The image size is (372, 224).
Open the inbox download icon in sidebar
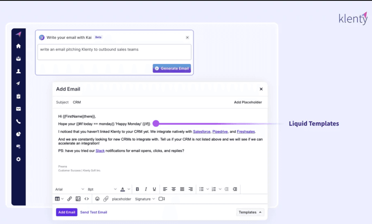[x=18, y=58]
